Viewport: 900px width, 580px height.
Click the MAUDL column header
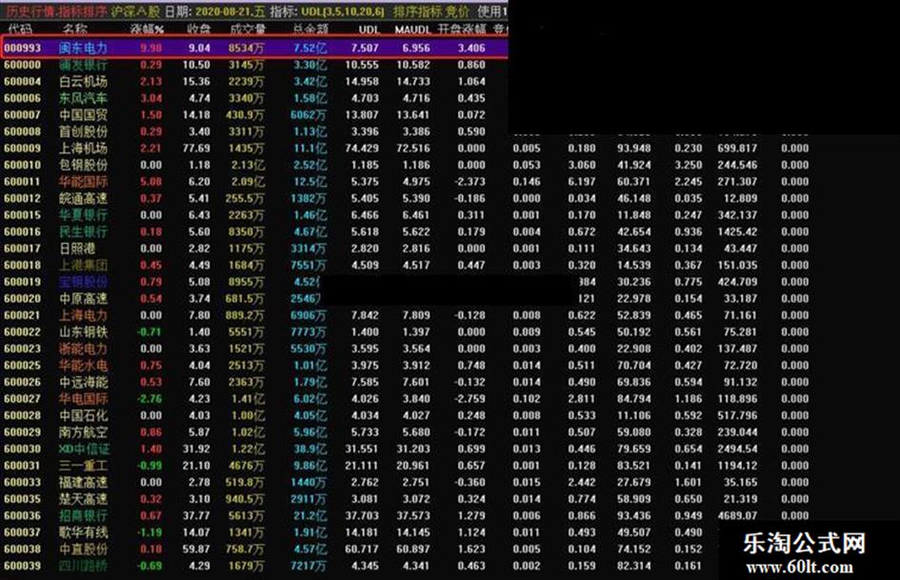[x=412, y=30]
